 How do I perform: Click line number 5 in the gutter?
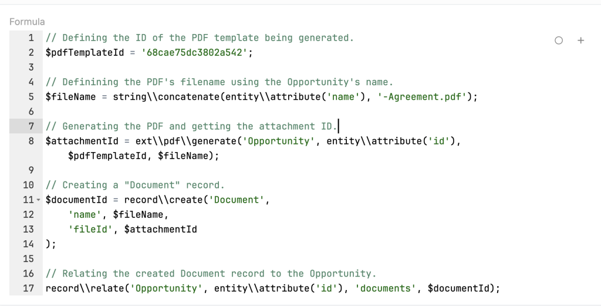tap(31, 96)
